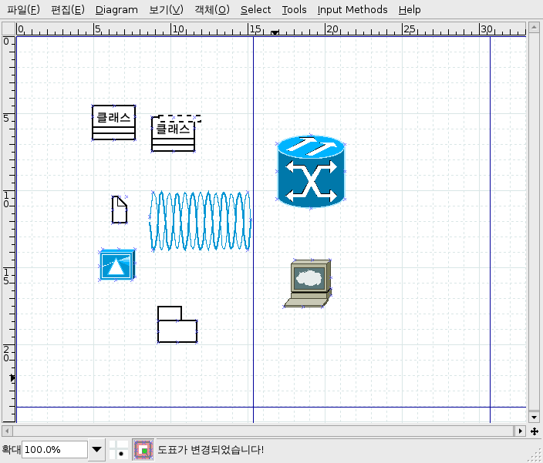Viewport: 543px width, 463px height.
Task: Open the Help menu
Action: (410, 10)
